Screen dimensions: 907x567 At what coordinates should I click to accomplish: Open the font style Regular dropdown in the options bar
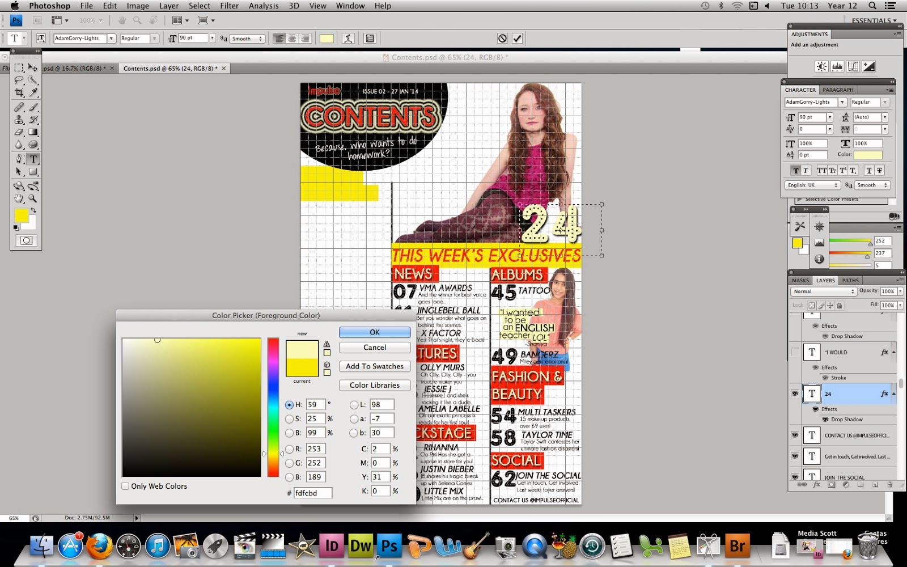(x=154, y=38)
